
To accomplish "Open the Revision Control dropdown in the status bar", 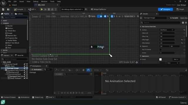I will [177, 97].
